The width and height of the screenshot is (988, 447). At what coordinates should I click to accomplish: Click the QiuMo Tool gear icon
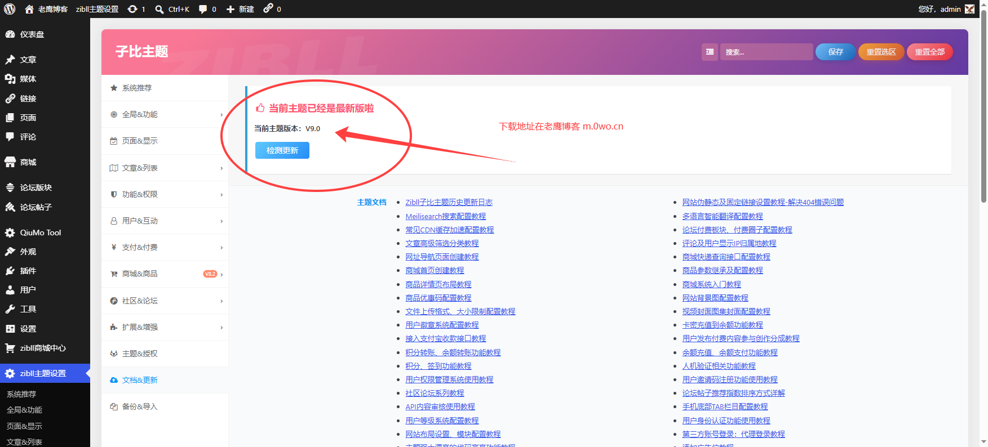10,233
